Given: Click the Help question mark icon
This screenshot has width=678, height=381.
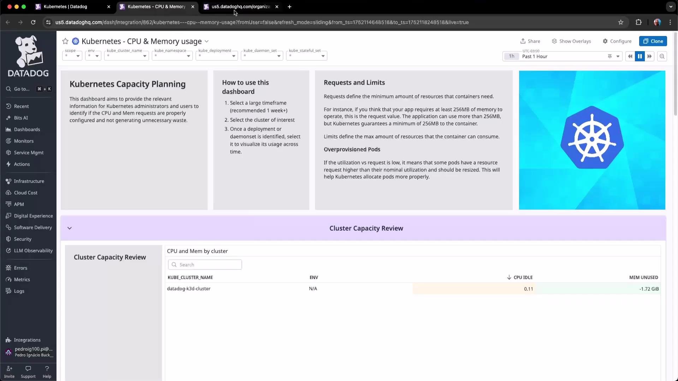Looking at the screenshot, I should click(x=47, y=369).
